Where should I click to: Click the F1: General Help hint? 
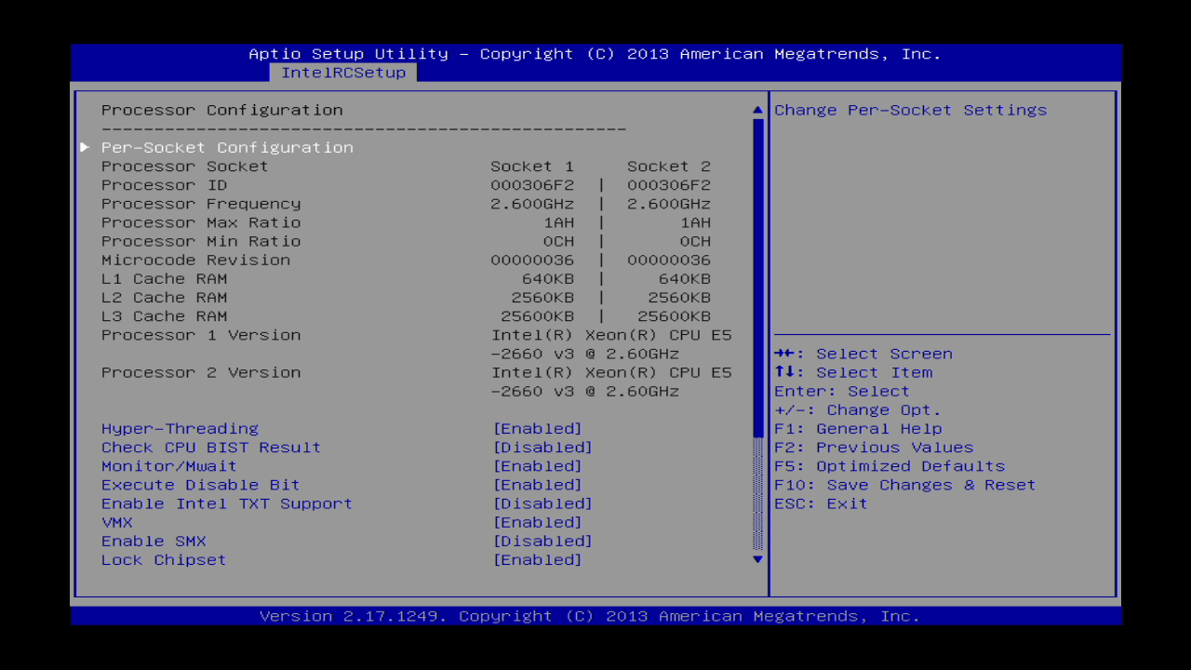pos(858,429)
